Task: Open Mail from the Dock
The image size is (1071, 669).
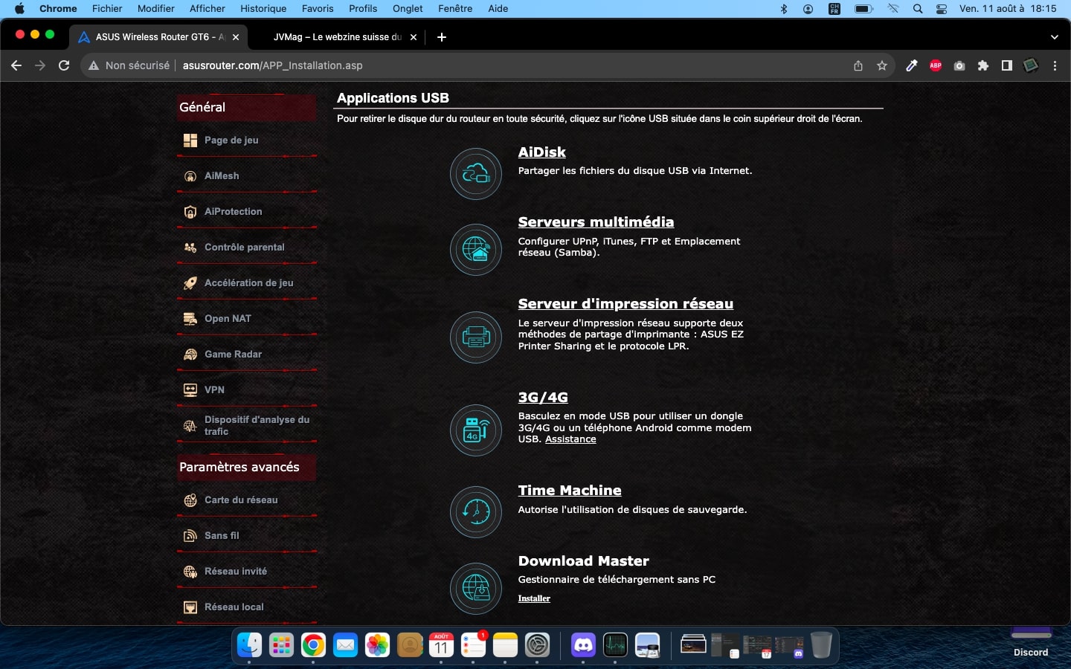Action: click(x=345, y=644)
